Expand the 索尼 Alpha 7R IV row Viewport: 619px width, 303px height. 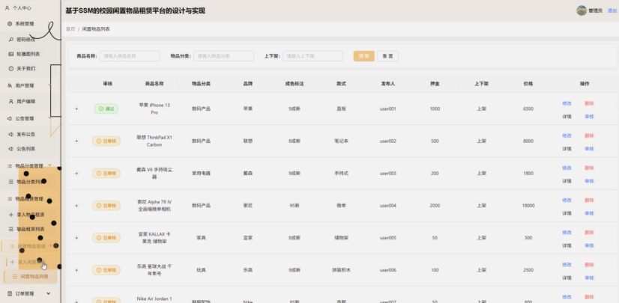pyautogui.click(x=76, y=206)
